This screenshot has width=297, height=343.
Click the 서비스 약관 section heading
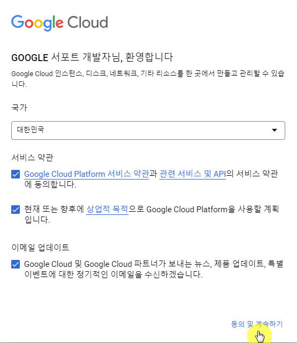(x=32, y=157)
